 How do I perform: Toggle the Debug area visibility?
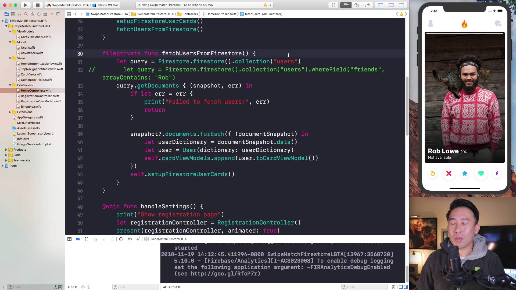[x=391, y=5]
